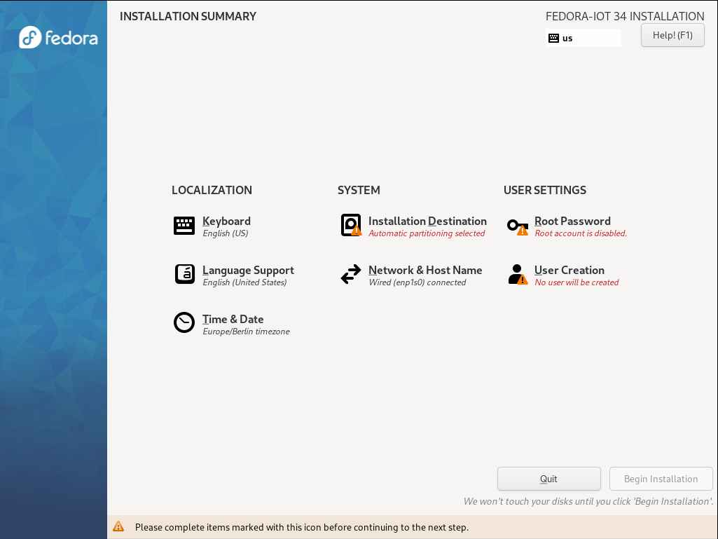
Task: Switch the 'us' keyboard layout indicator
Action: pyautogui.click(x=584, y=38)
